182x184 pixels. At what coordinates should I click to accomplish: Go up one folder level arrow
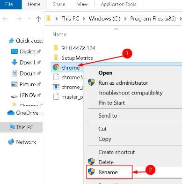(38, 19)
